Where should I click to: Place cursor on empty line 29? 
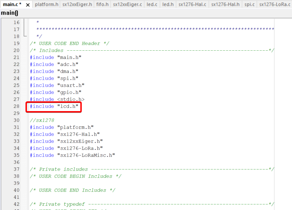pos(105,113)
